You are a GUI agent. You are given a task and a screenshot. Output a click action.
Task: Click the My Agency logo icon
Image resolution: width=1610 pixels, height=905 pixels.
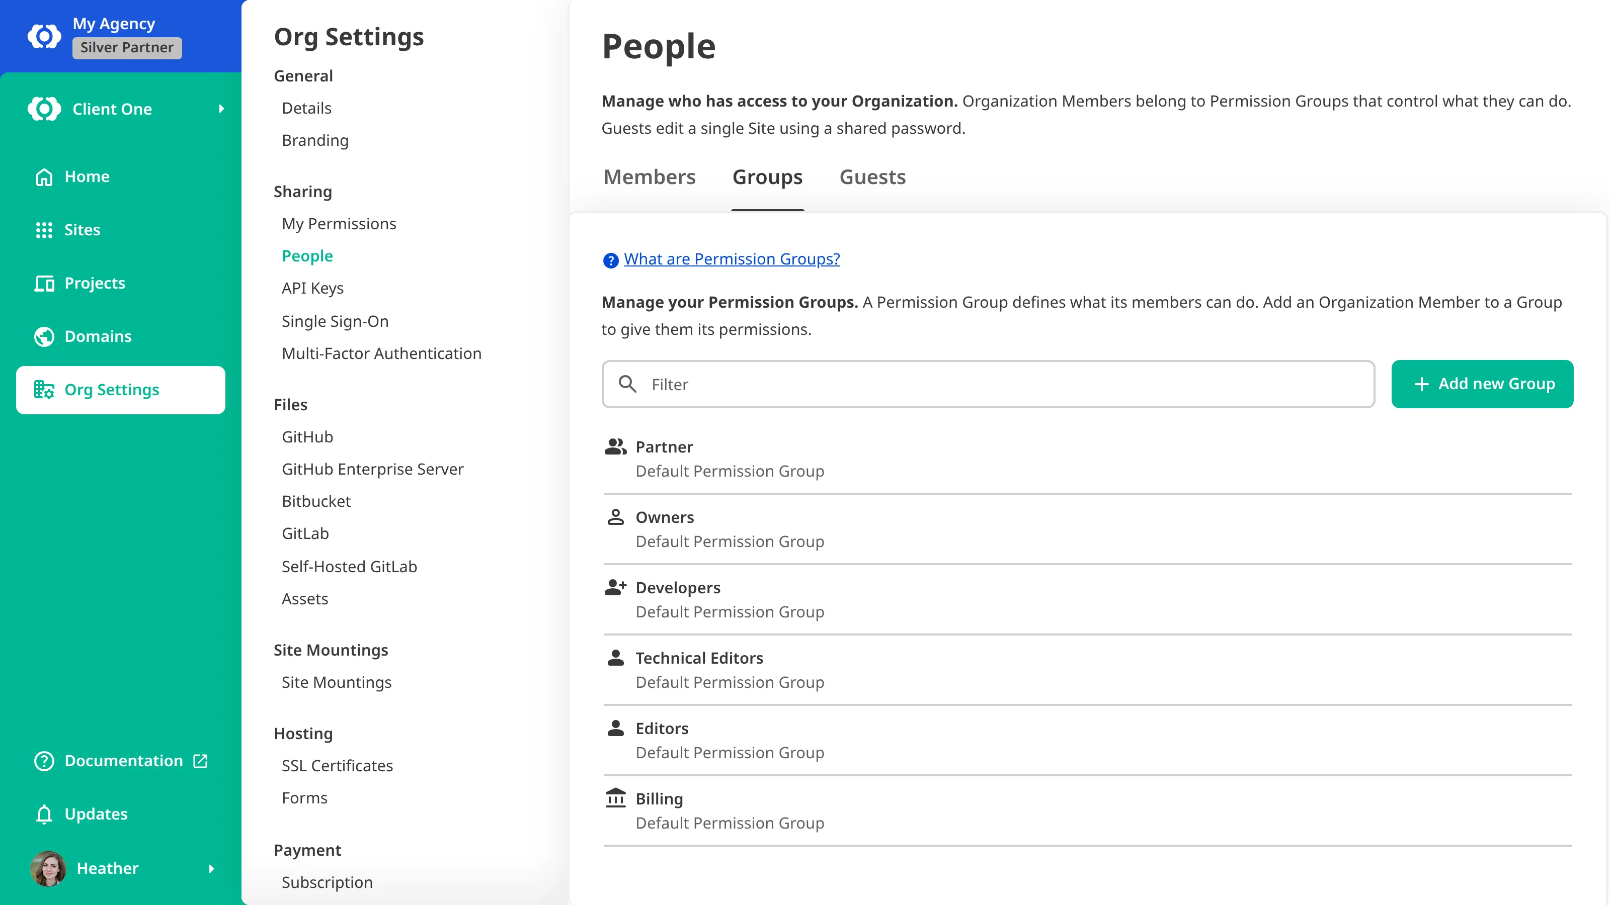click(44, 36)
